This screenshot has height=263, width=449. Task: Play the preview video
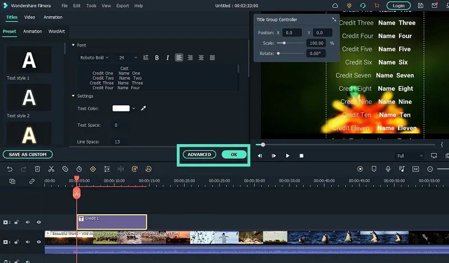(287, 156)
